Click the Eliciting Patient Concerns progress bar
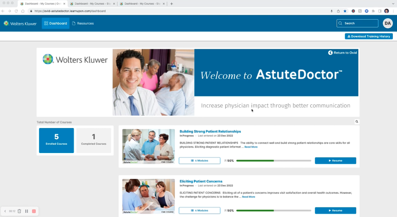This screenshot has height=217, width=397. (x=273, y=210)
